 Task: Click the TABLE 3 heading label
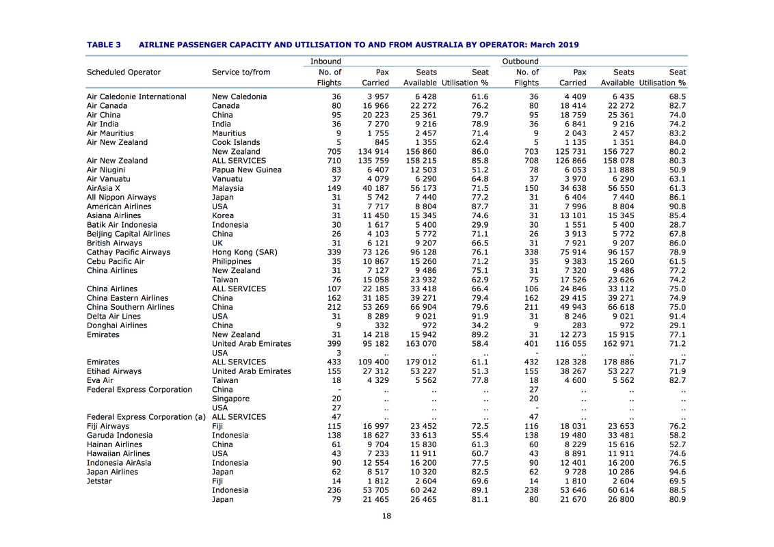pyautogui.click(x=104, y=45)
